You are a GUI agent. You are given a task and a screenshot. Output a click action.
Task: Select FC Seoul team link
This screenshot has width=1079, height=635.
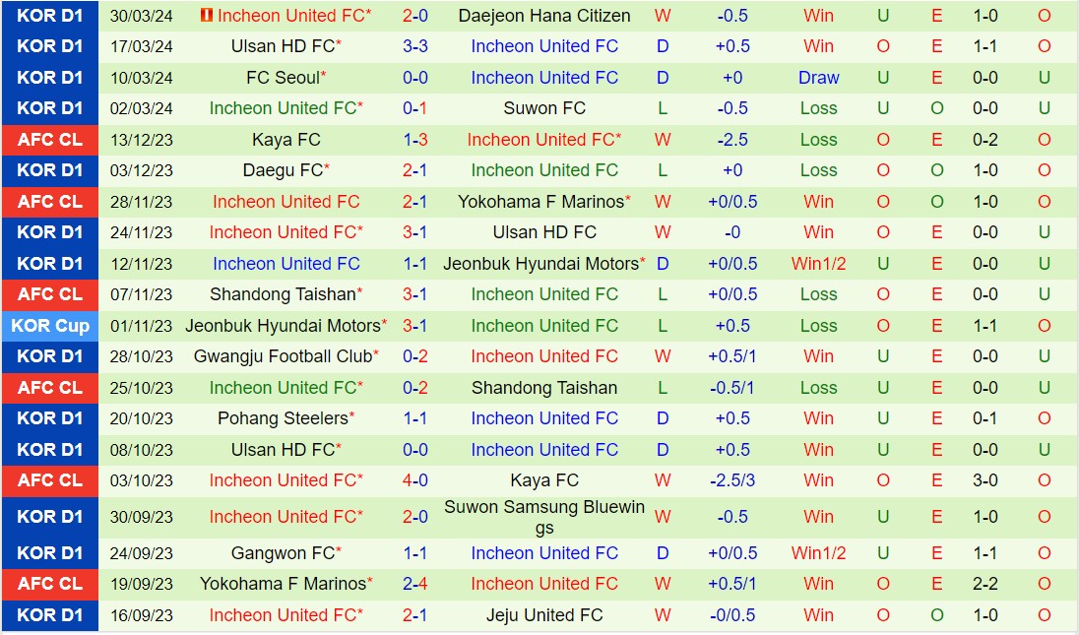coord(283,78)
